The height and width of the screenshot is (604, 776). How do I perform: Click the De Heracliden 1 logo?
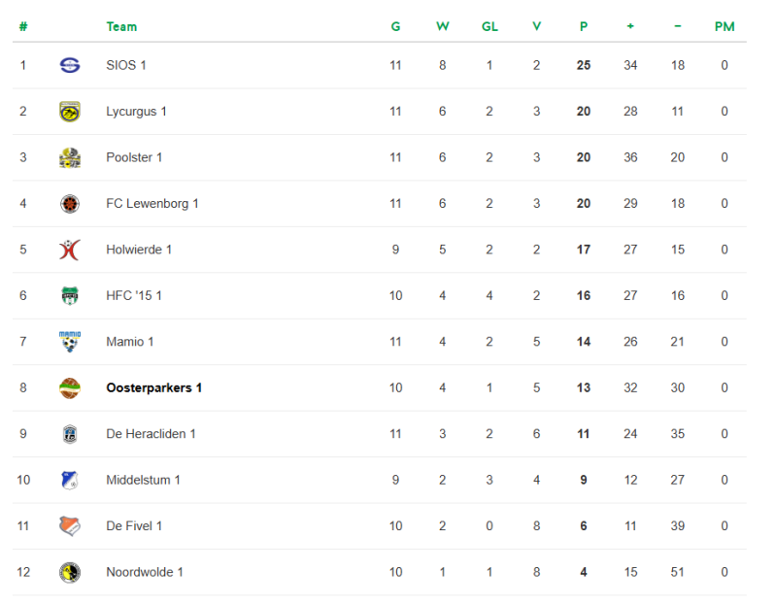[x=70, y=434]
